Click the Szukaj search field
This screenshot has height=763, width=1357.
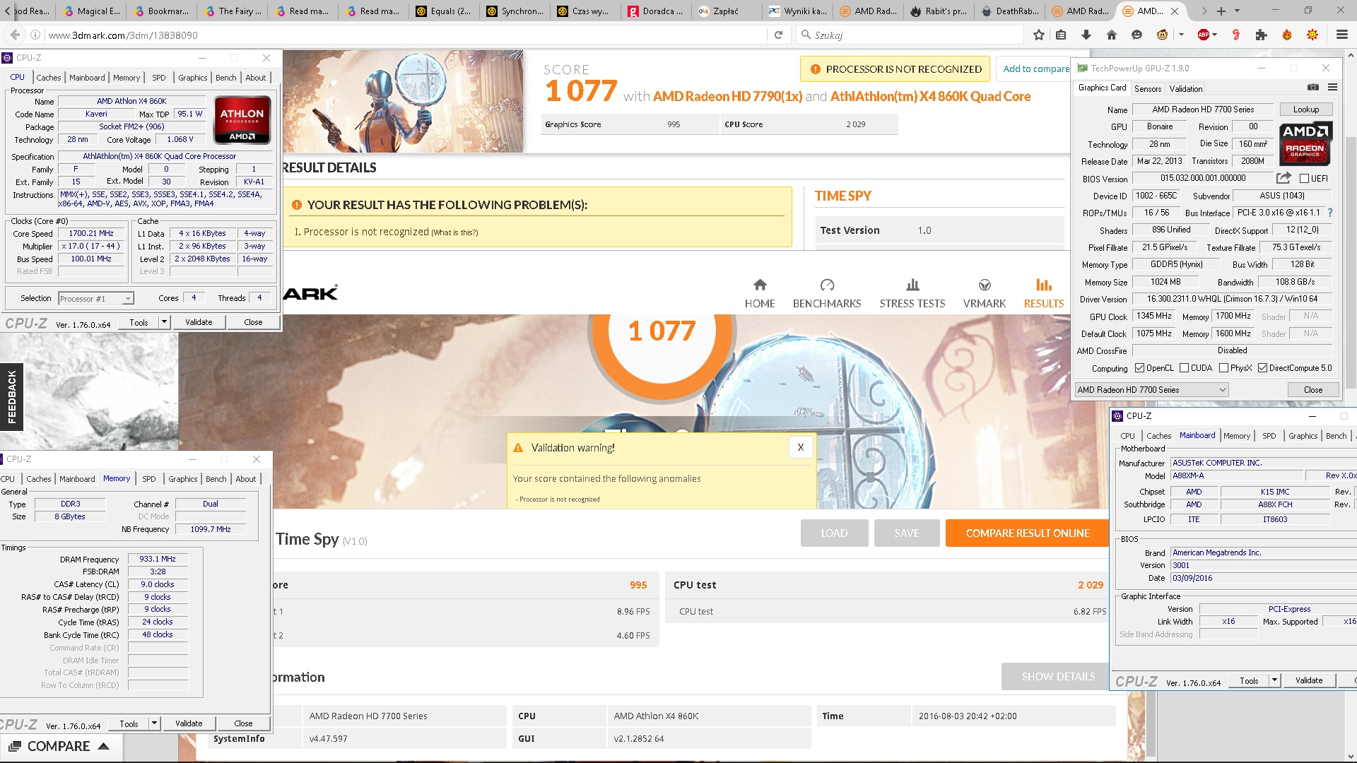pyautogui.click(x=910, y=35)
